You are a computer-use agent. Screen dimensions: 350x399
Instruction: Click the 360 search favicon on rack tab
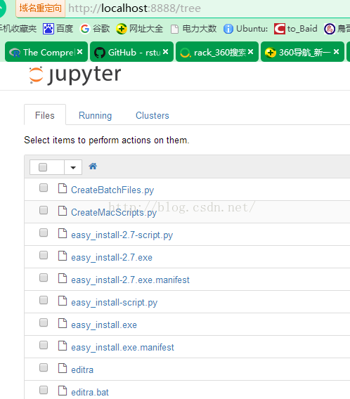pyautogui.click(x=185, y=53)
